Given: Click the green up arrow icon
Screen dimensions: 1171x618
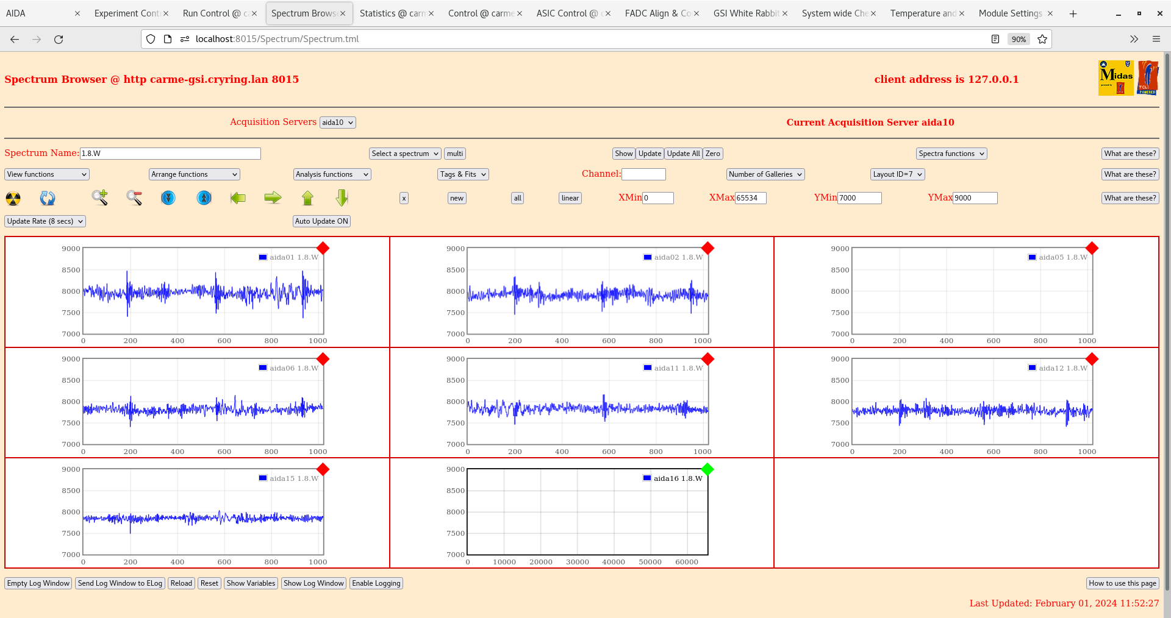Looking at the screenshot, I should coord(307,198).
